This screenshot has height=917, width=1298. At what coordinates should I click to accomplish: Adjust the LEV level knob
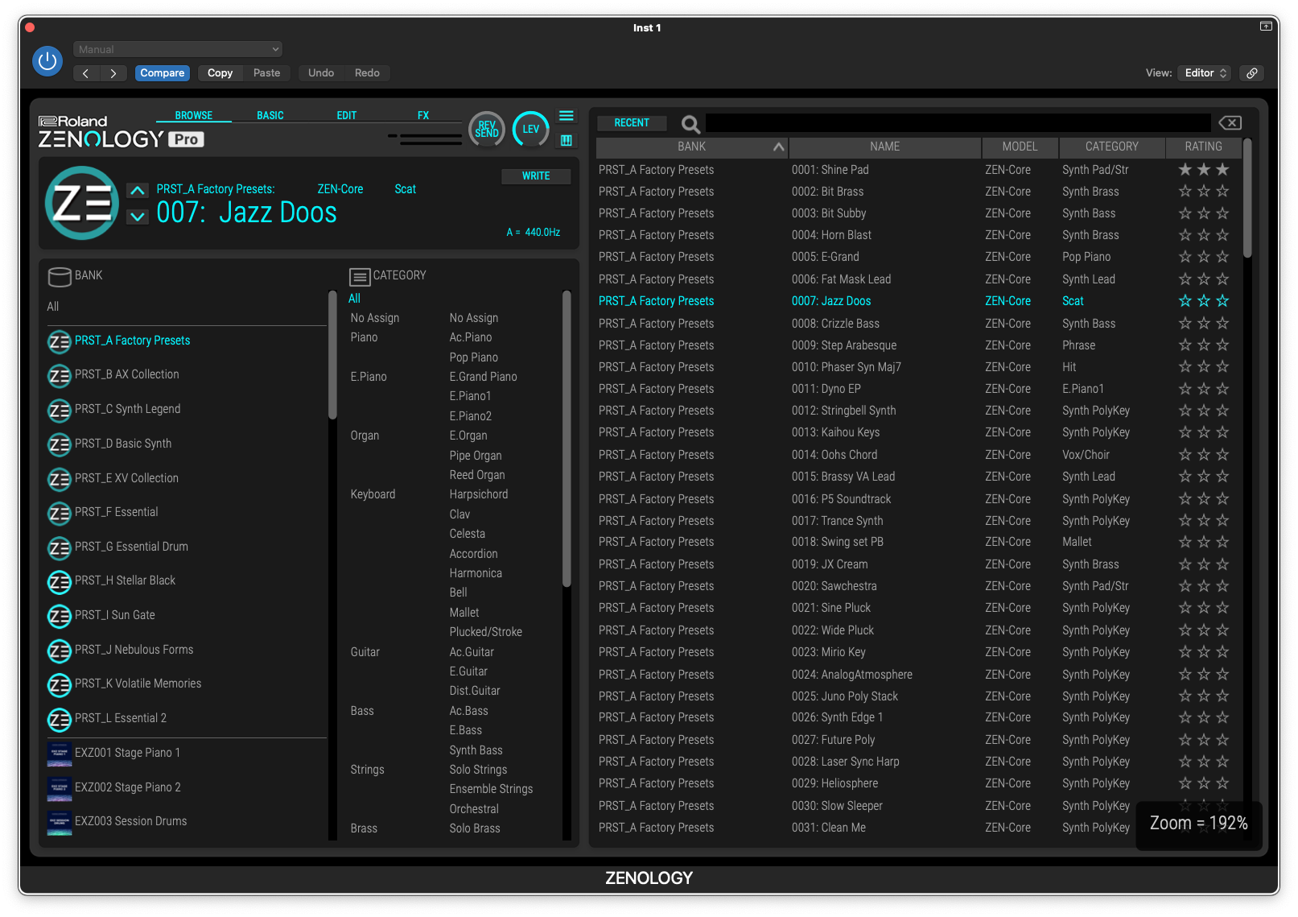[x=531, y=129]
